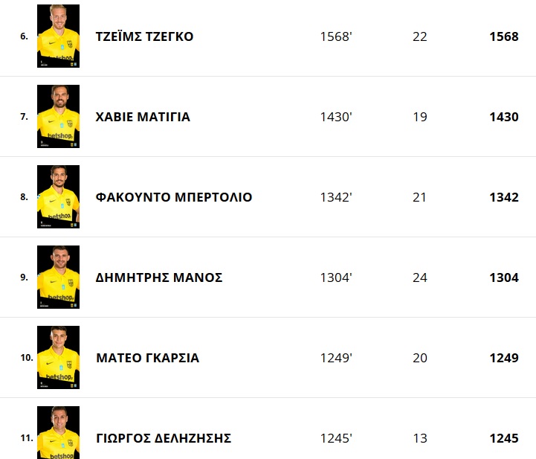
Task: Open ΧΑΒΙΕ ΜΑΤΙΓΙΑ player photo
Action: pyautogui.click(x=58, y=116)
